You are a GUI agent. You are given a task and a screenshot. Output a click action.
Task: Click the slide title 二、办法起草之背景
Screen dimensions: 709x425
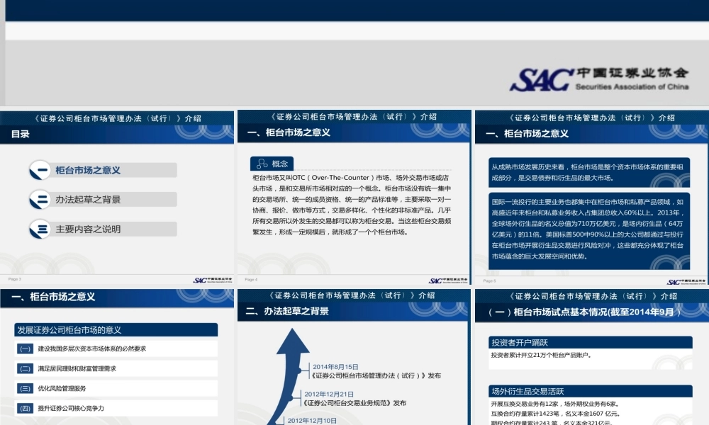(287, 311)
